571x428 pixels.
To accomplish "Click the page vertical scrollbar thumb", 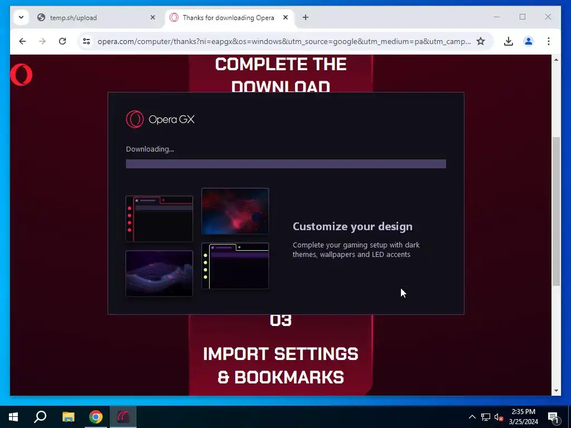I will coord(556,211).
